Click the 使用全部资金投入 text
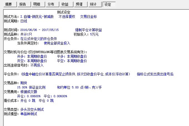Viewport: 189px width, 126px height. coord(57,43)
